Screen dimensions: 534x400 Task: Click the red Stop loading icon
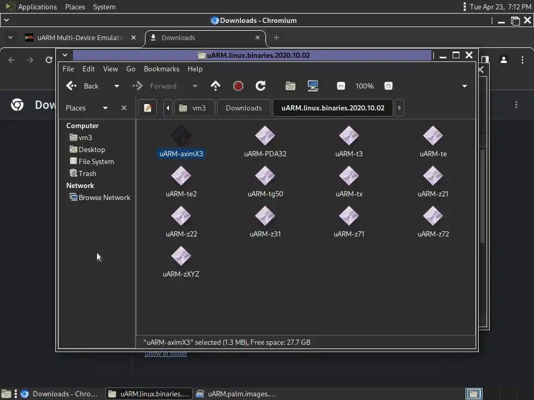click(238, 86)
